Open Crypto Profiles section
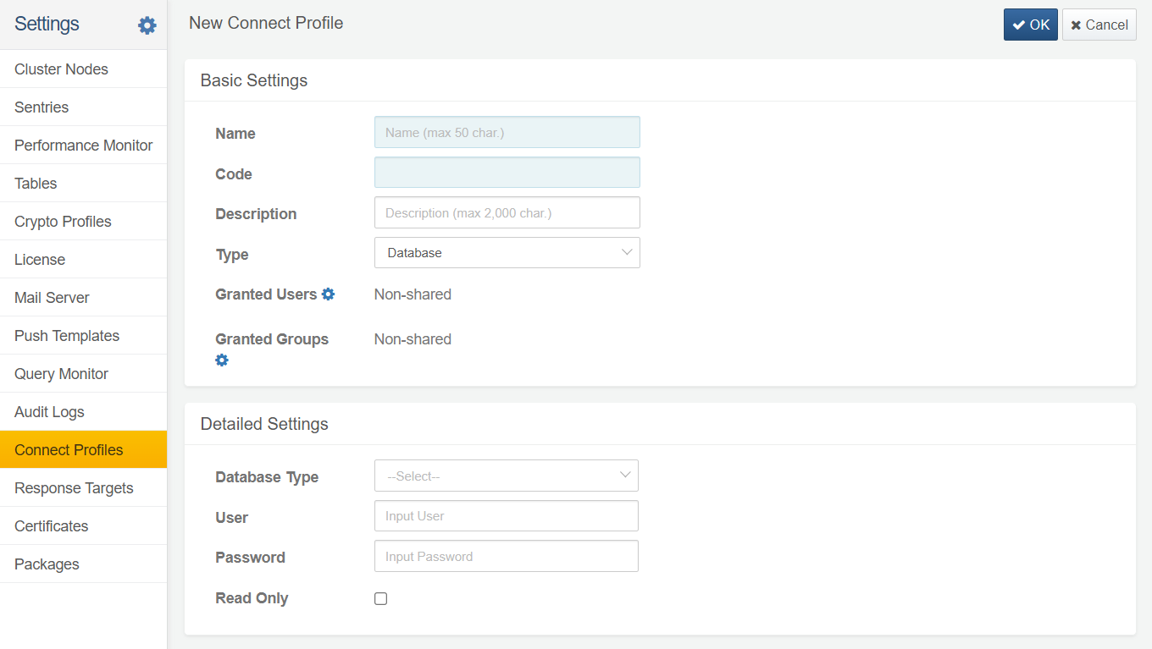 (84, 222)
